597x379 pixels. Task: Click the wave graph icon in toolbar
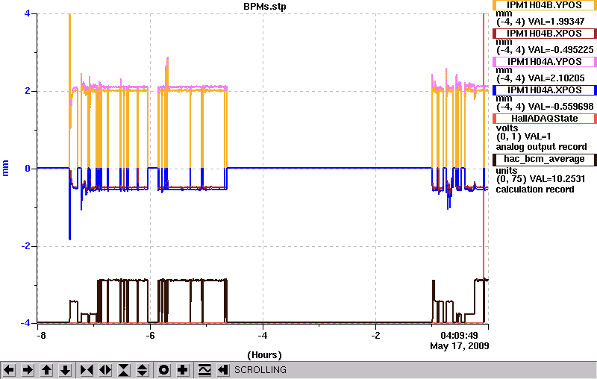[x=204, y=370]
